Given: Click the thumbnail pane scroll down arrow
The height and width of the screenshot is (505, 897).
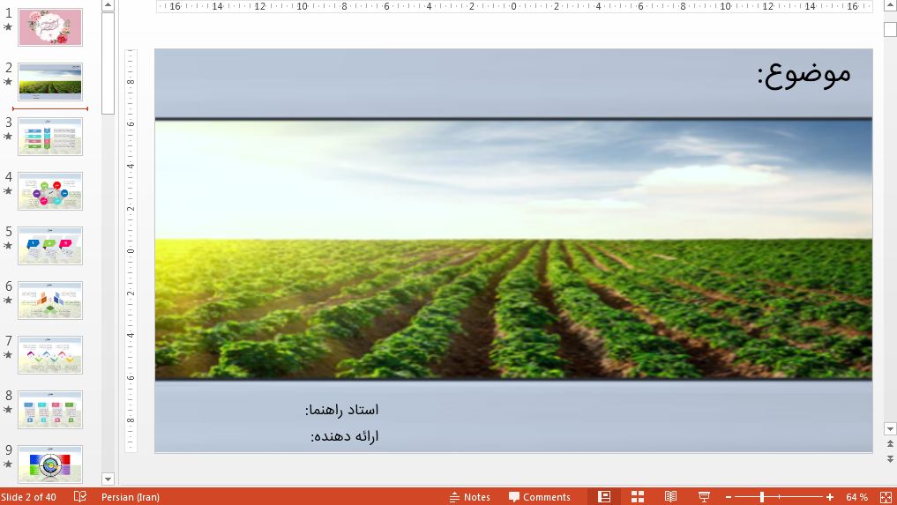Looking at the screenshot, I should 108,479.
